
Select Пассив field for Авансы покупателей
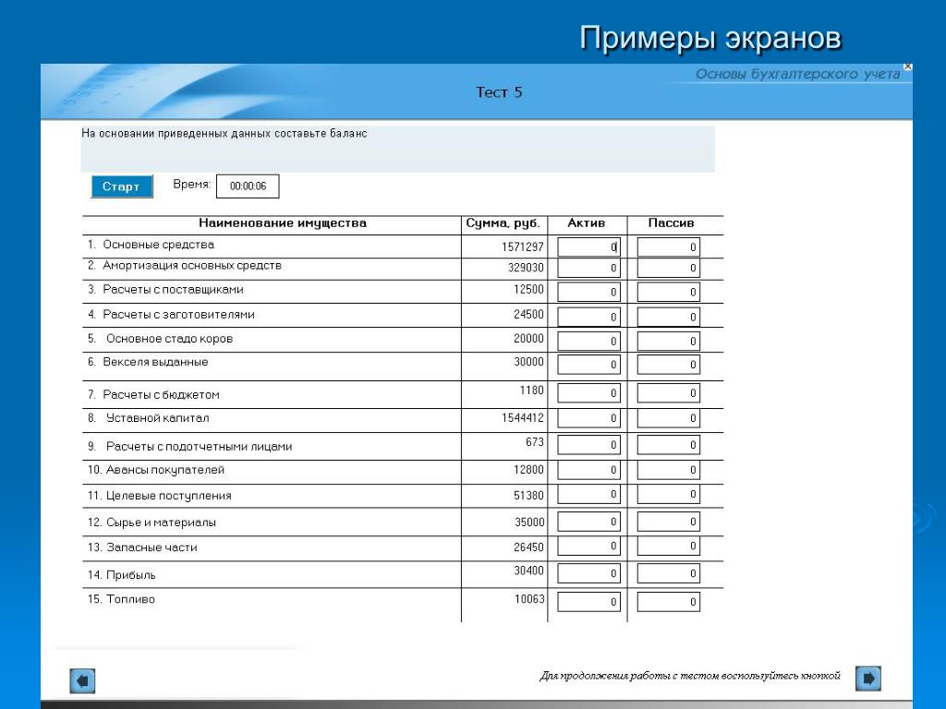669,470
